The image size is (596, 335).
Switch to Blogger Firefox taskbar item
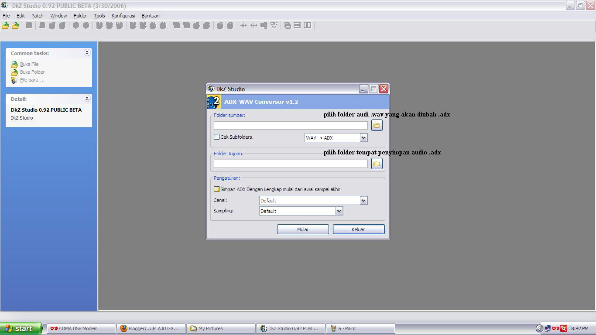[151, 328]
